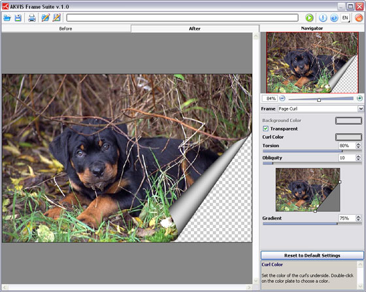Switch to the Before tab

point(66,29)
